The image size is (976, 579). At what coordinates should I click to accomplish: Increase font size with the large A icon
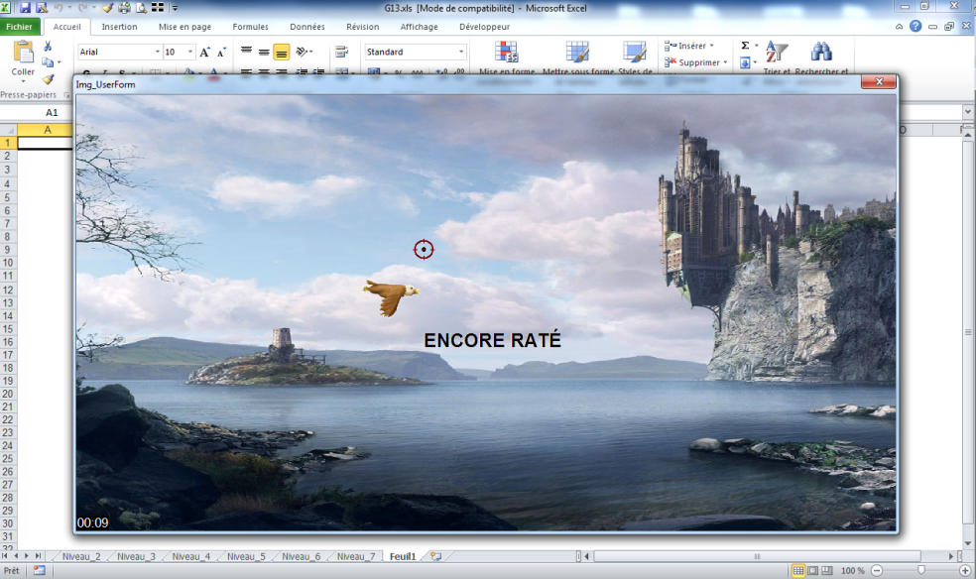tap(204, 52)
